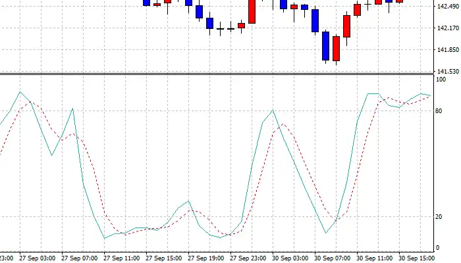
Task: Select the 20 oversold level label
Action: coord(441,216)
